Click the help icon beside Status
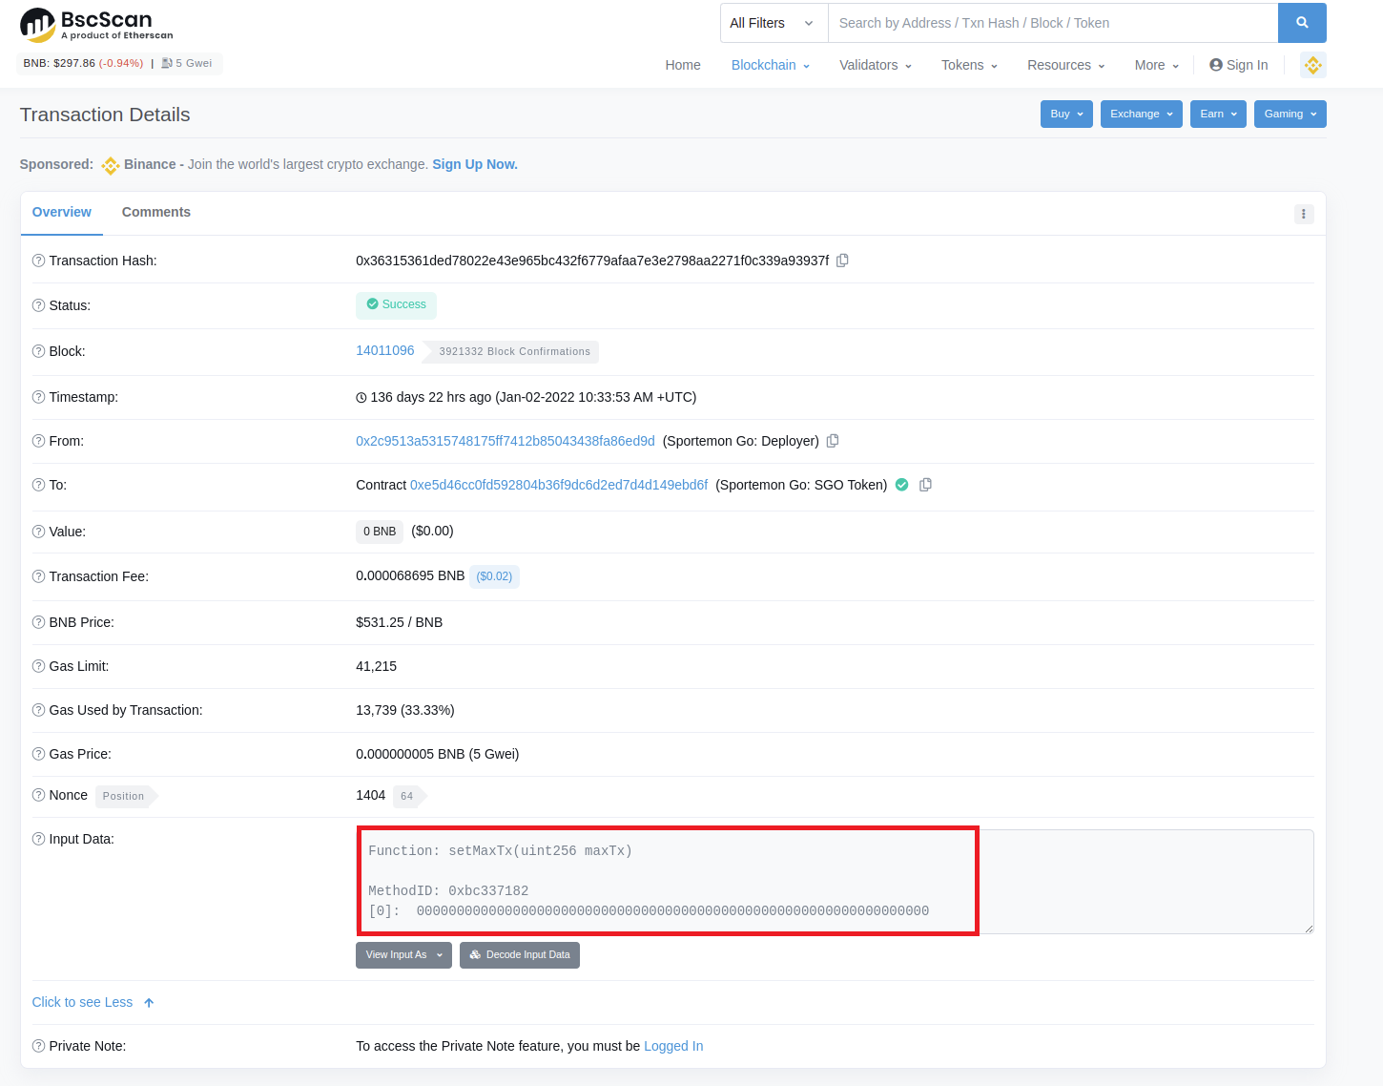 tap(39, 305)
